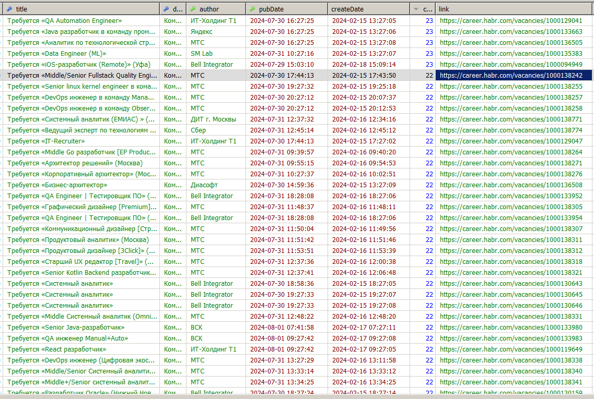Toggle the sort arrow in the c... column header
Screen dimensions: 594x399
[x=416, y=9]
